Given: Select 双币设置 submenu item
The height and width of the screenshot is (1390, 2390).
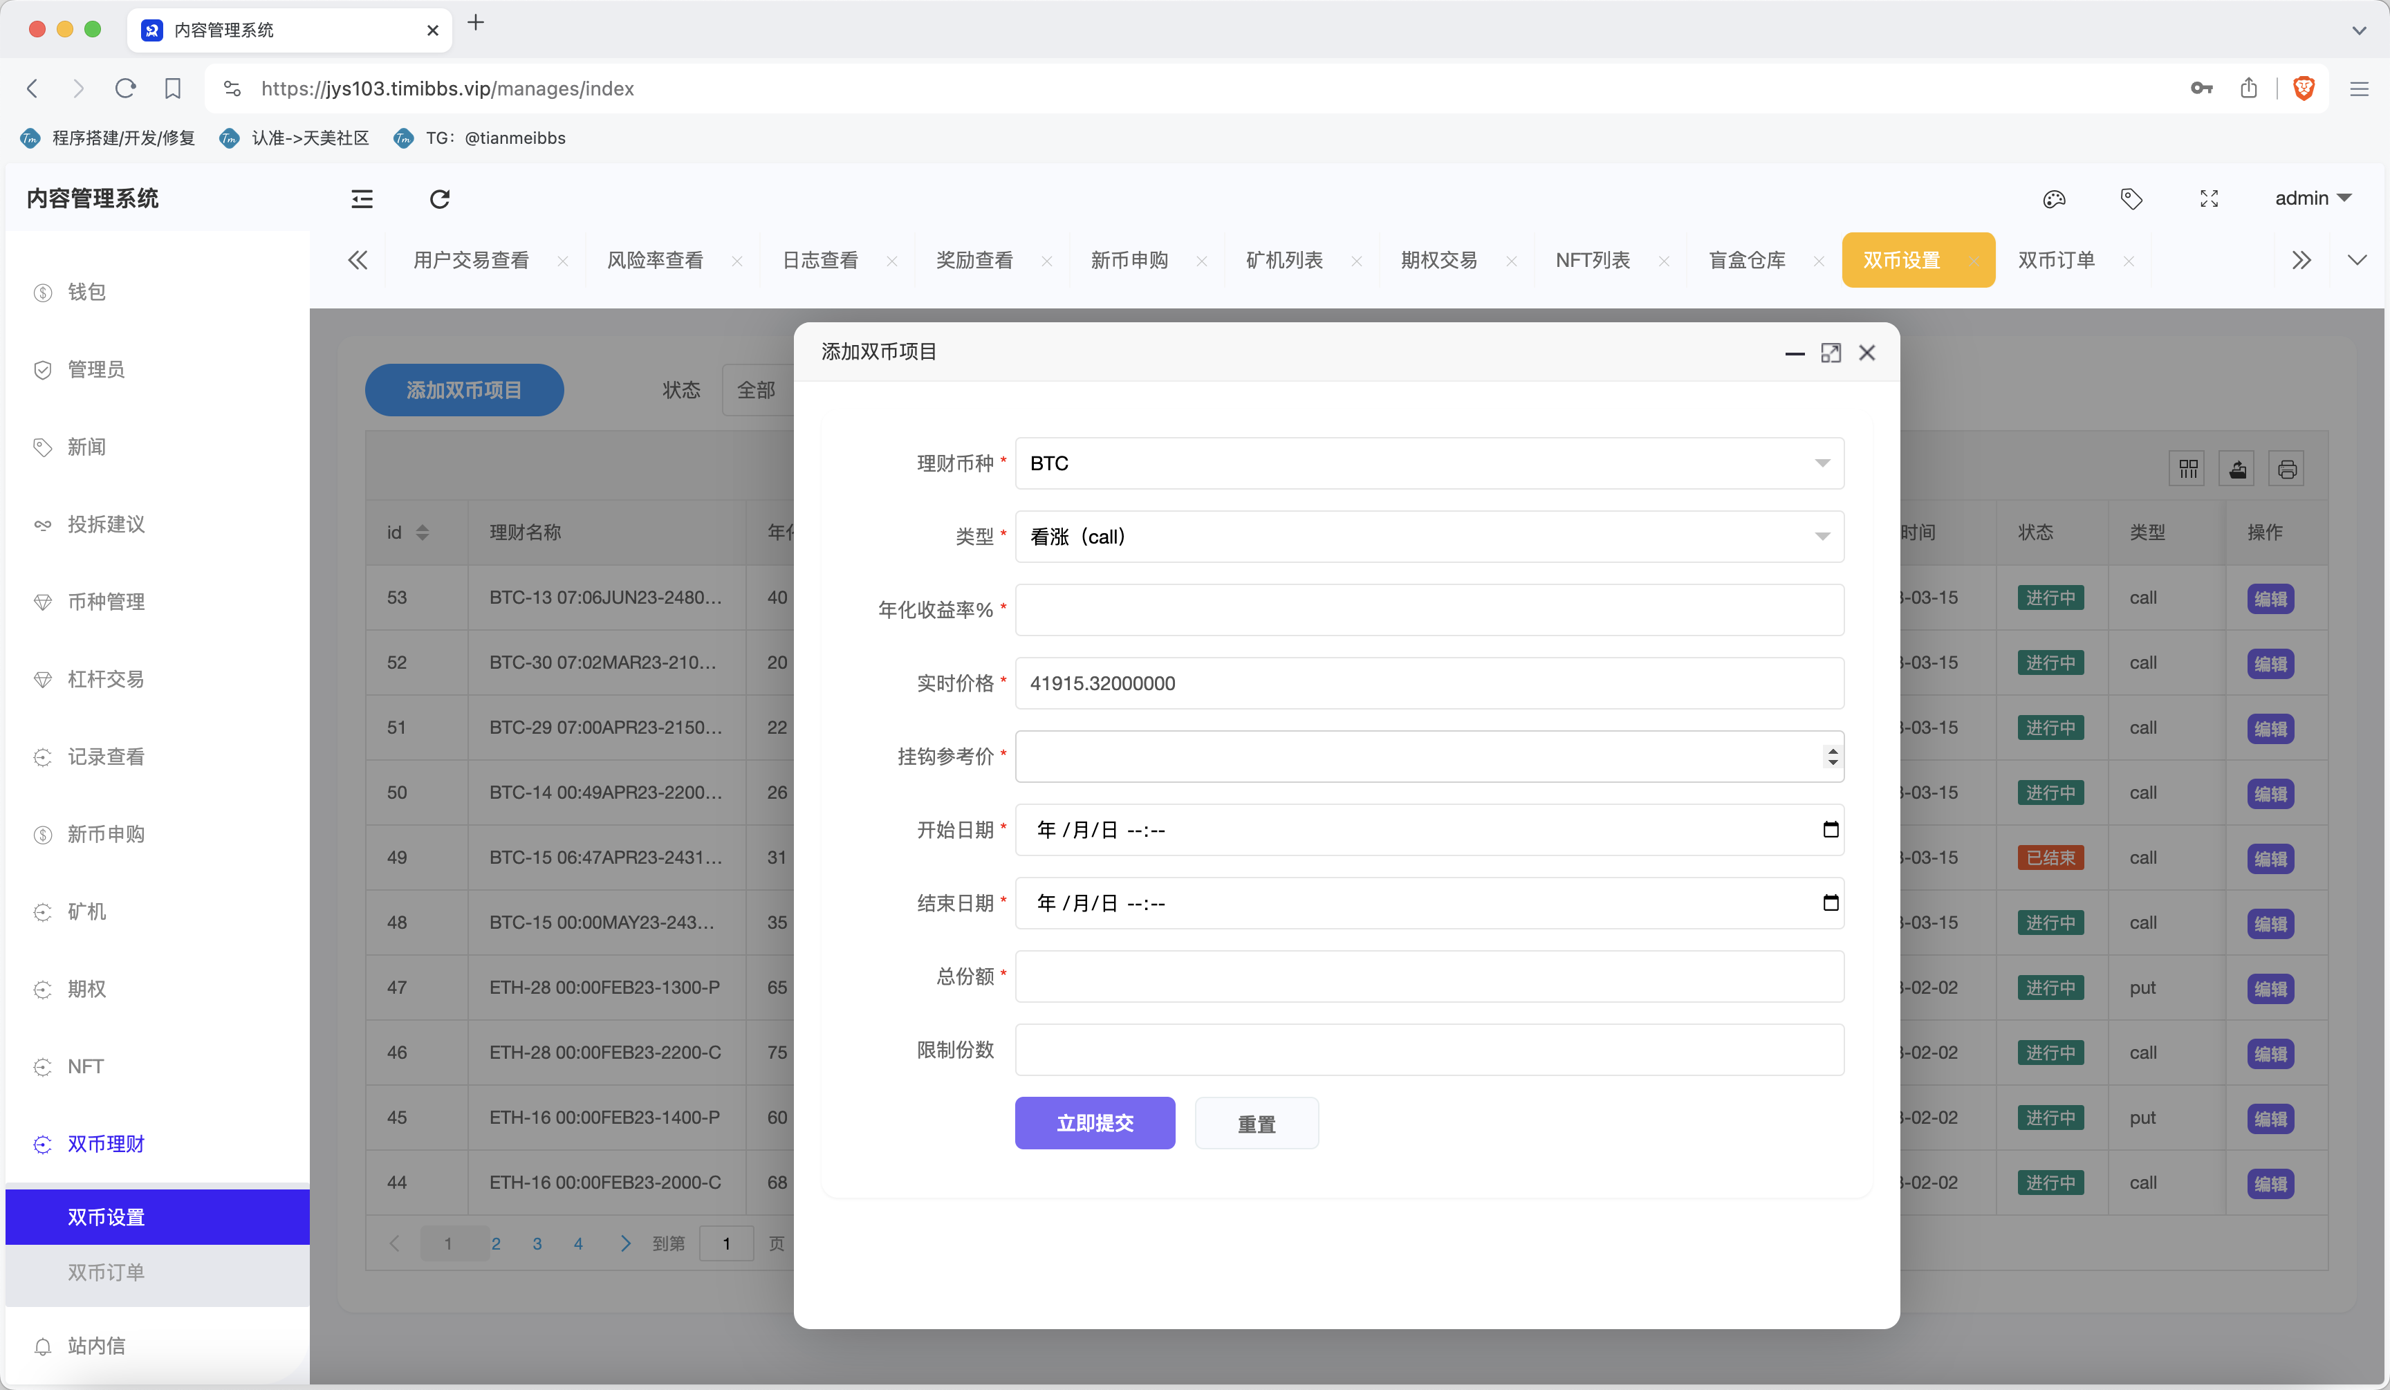Looking at the screenshot, I should point(158,1217).
